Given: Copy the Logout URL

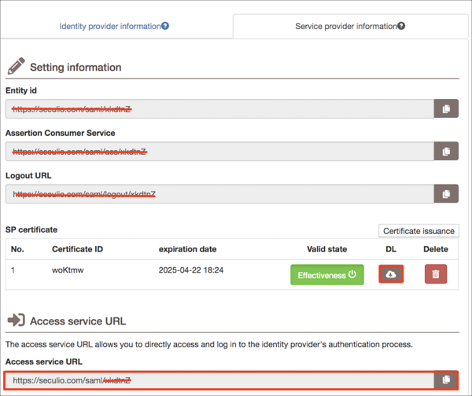Looking at the screenshot, I should tap(446, 193).
